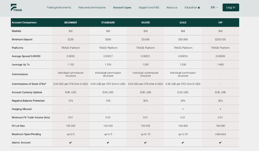Click the BEGINNER column header
This screenshot has width=259, height=151.
(x=71, y=23)
